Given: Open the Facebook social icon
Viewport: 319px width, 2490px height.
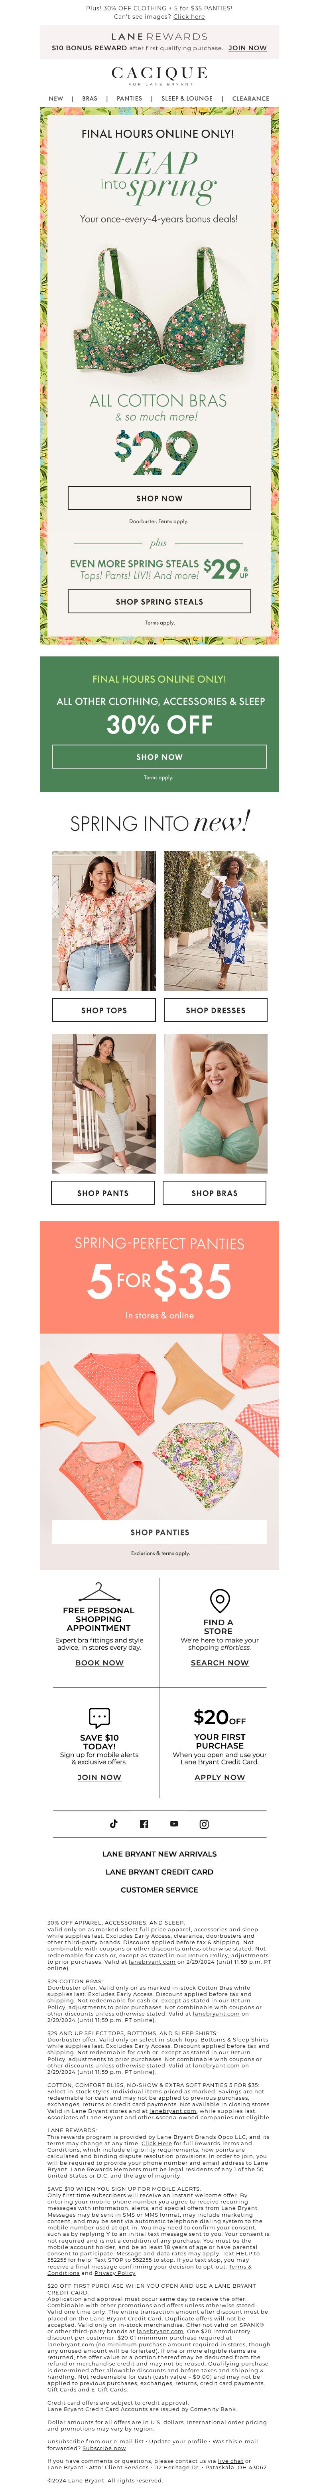Looking at the screenshot, I should tap(144, 1824).
